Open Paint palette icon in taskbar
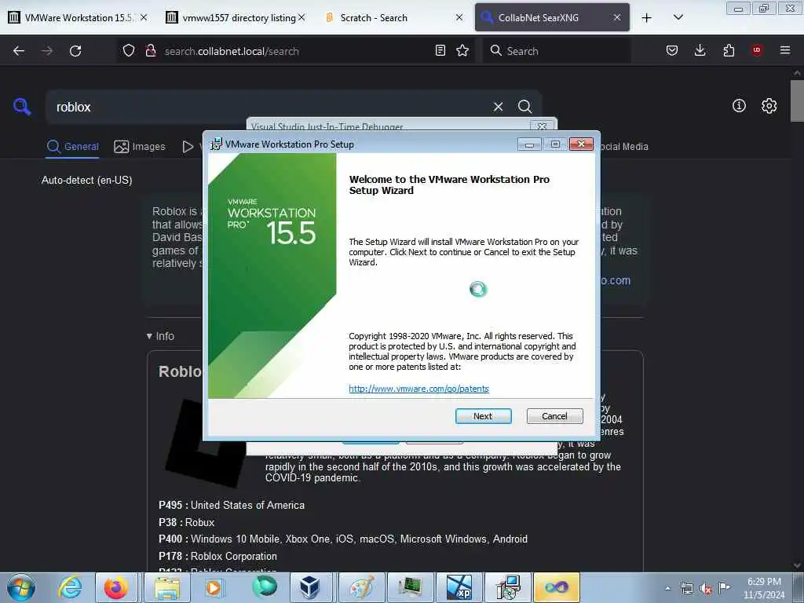This screenshot has width=804, height=603. (x=361, y=587)
